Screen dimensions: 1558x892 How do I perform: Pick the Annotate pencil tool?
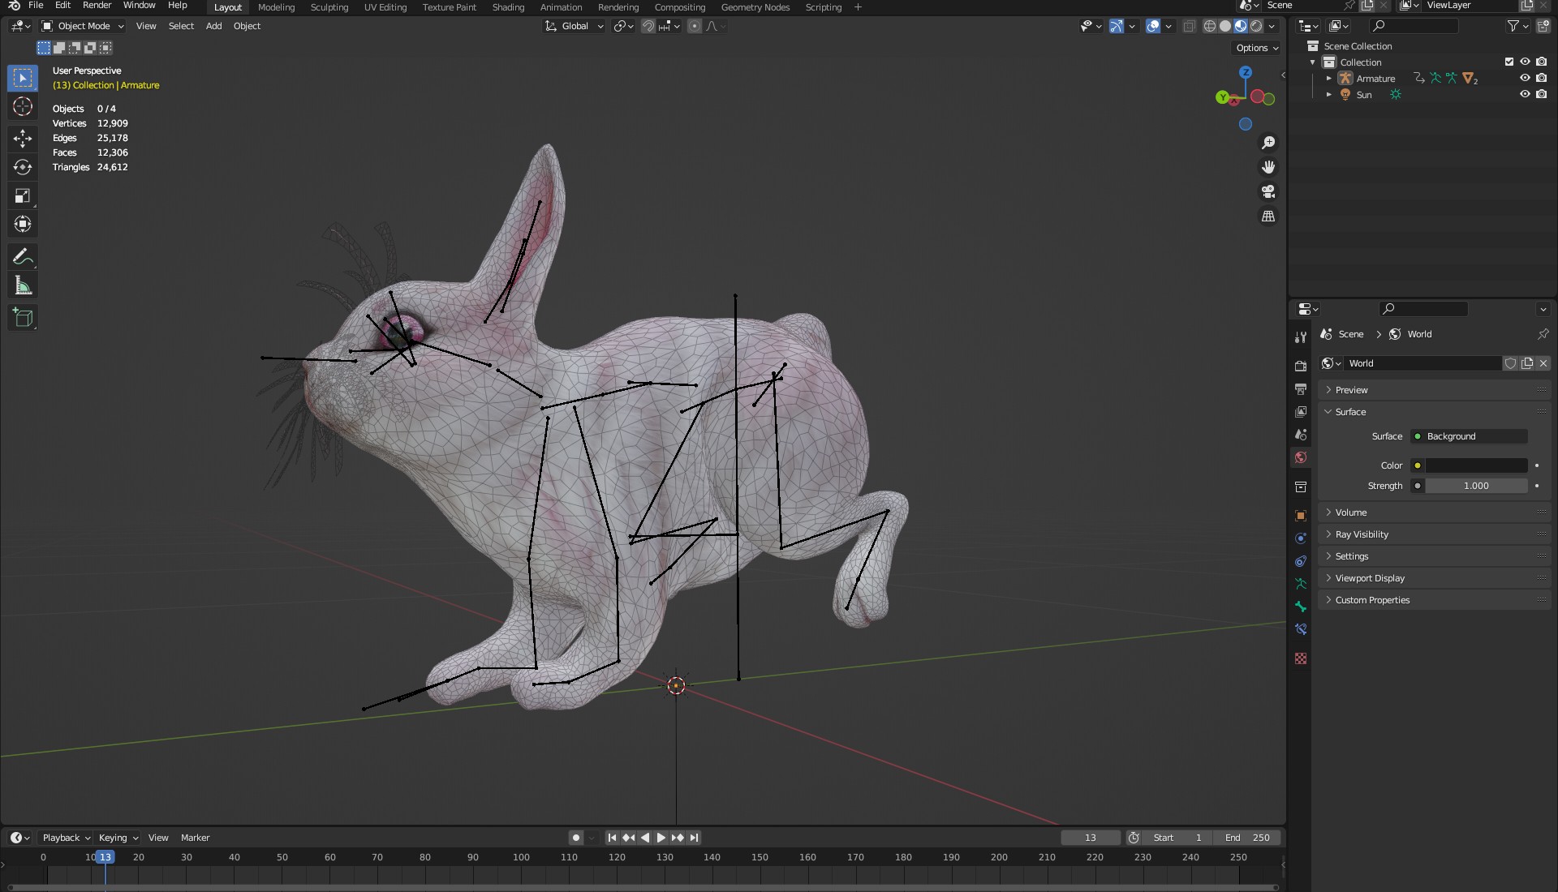23,257
